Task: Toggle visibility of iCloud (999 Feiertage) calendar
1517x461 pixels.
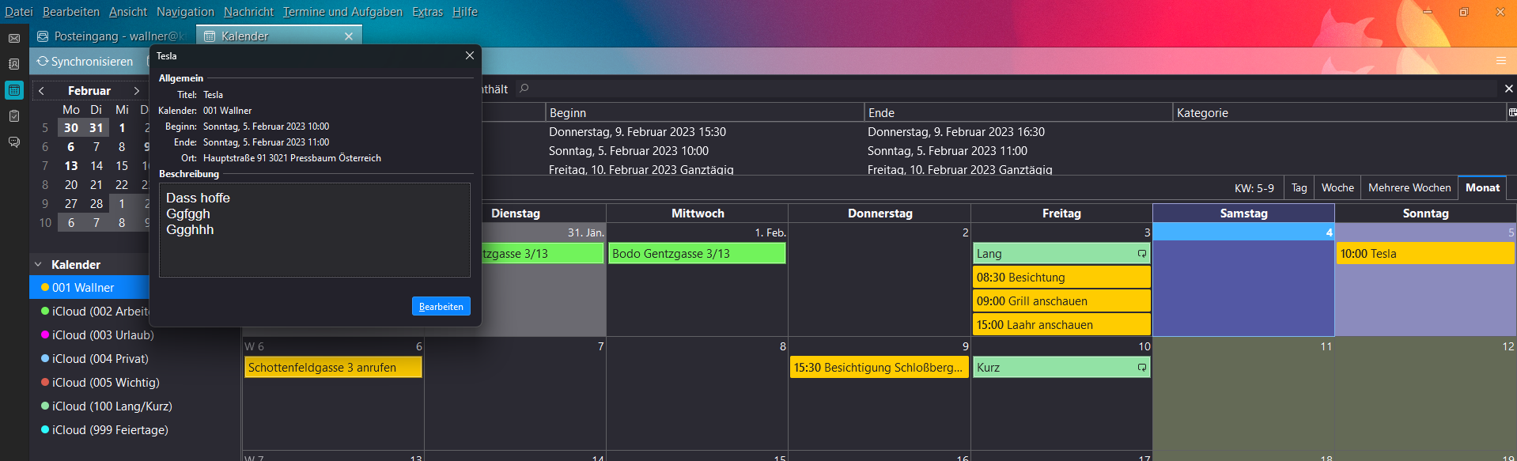Action: point(45,430)
